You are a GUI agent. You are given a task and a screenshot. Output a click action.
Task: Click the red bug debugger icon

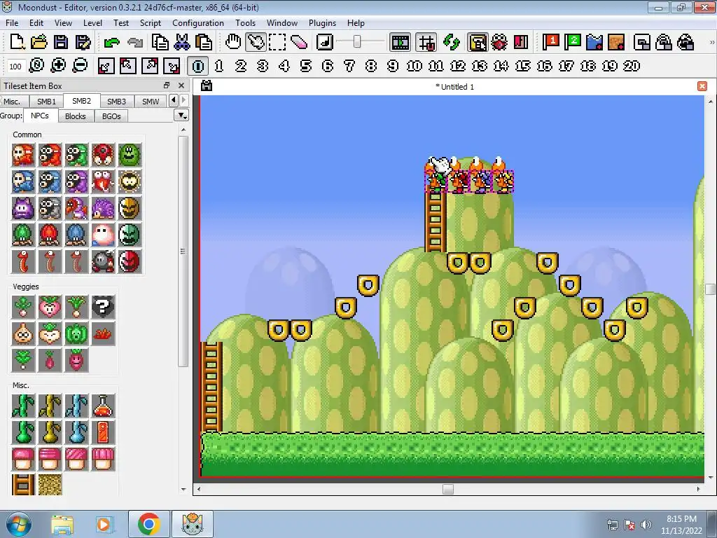(x=499, y=42)
